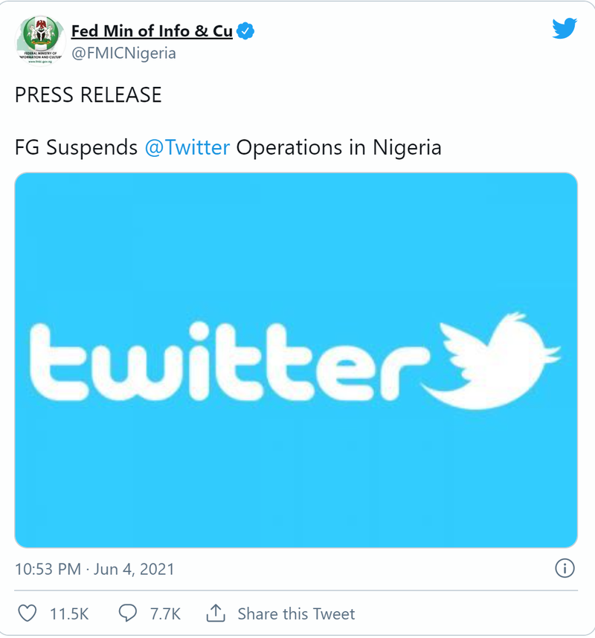
Task: Click the white bird inside the tweet image
Action: click(500, 361)
